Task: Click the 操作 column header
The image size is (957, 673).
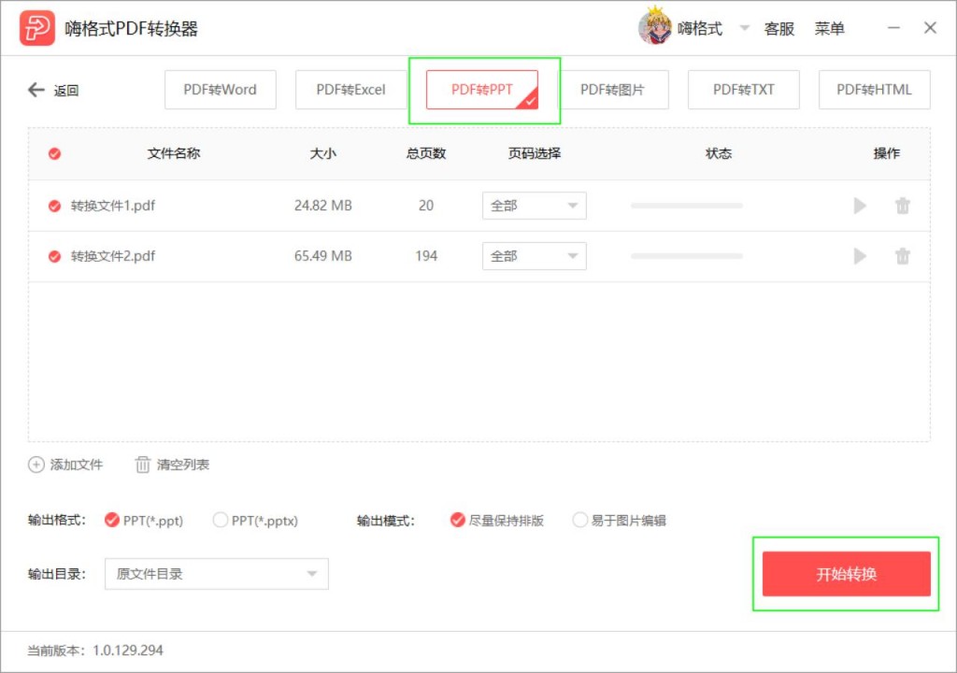Action: coord(886,153)
